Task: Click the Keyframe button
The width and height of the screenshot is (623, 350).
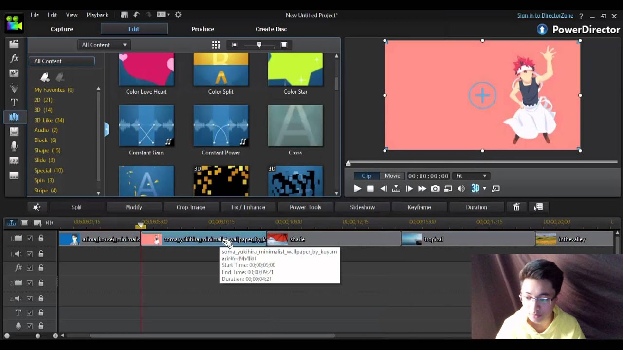Action: click(x=419, y=207)
